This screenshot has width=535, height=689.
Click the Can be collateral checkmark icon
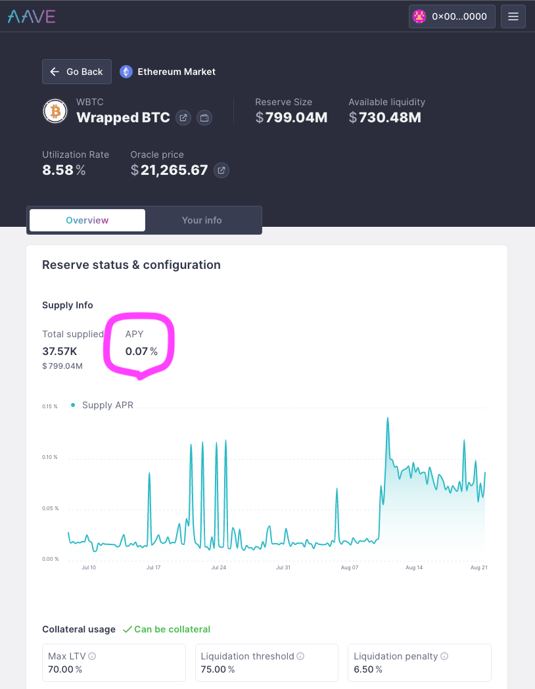click(x=128, y=629)
